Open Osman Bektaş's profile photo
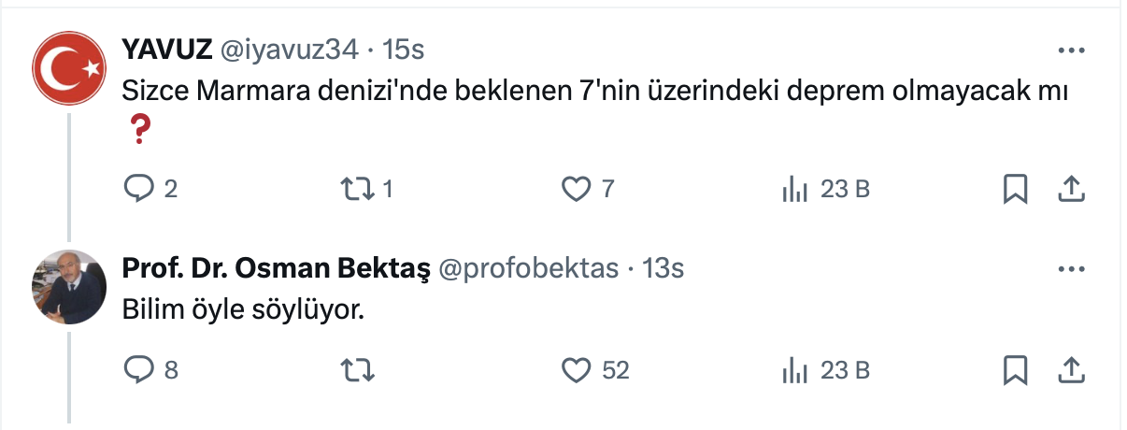This screenshot has width=1127, height=430. click(70, 287)
